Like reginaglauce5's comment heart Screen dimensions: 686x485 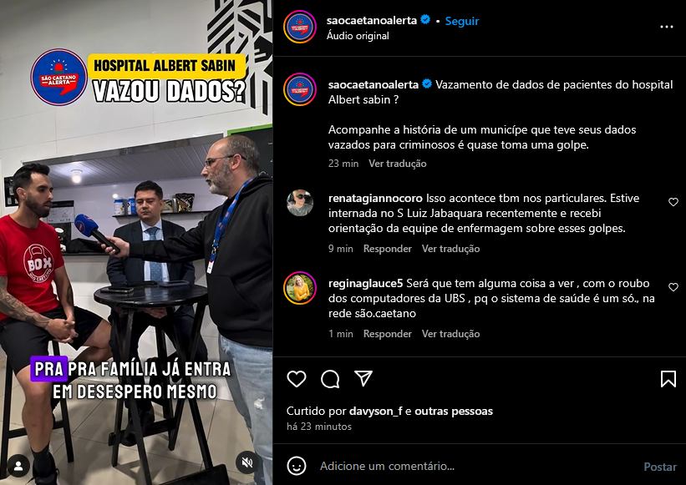tap(673, 287)
